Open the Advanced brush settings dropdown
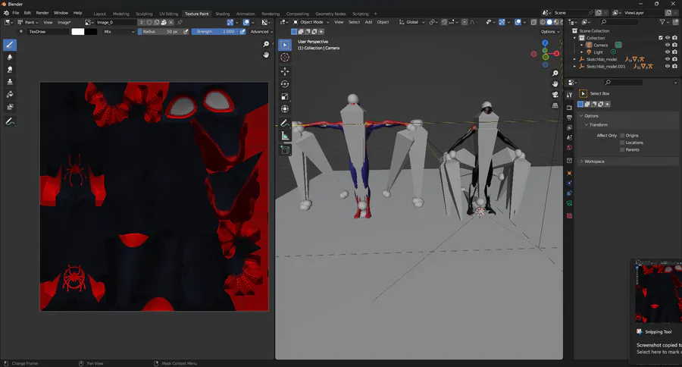 click(x=261, y=31)
